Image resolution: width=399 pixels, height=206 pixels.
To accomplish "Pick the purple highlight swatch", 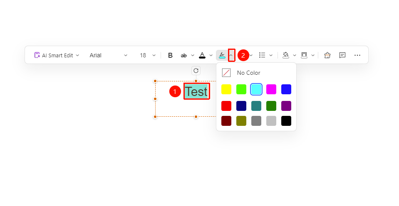I will point(286,106).
